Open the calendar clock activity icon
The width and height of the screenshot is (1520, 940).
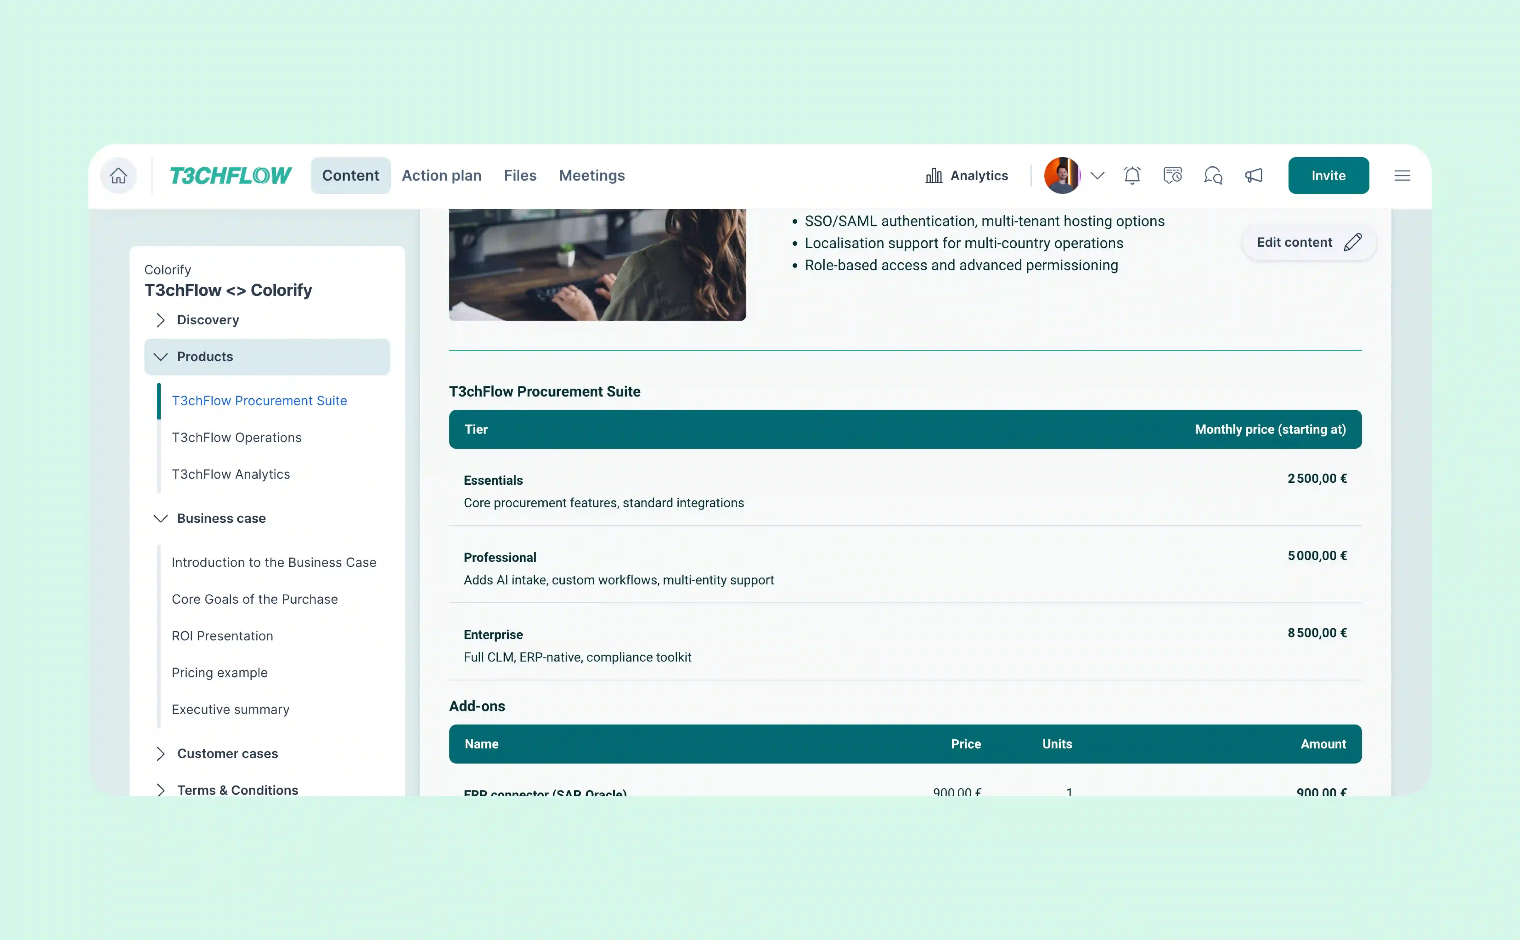pos(1172,175)
